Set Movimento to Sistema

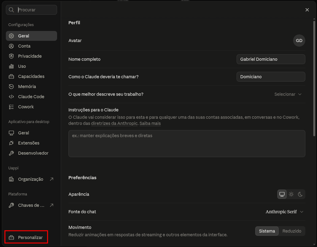tap(267, 231)
